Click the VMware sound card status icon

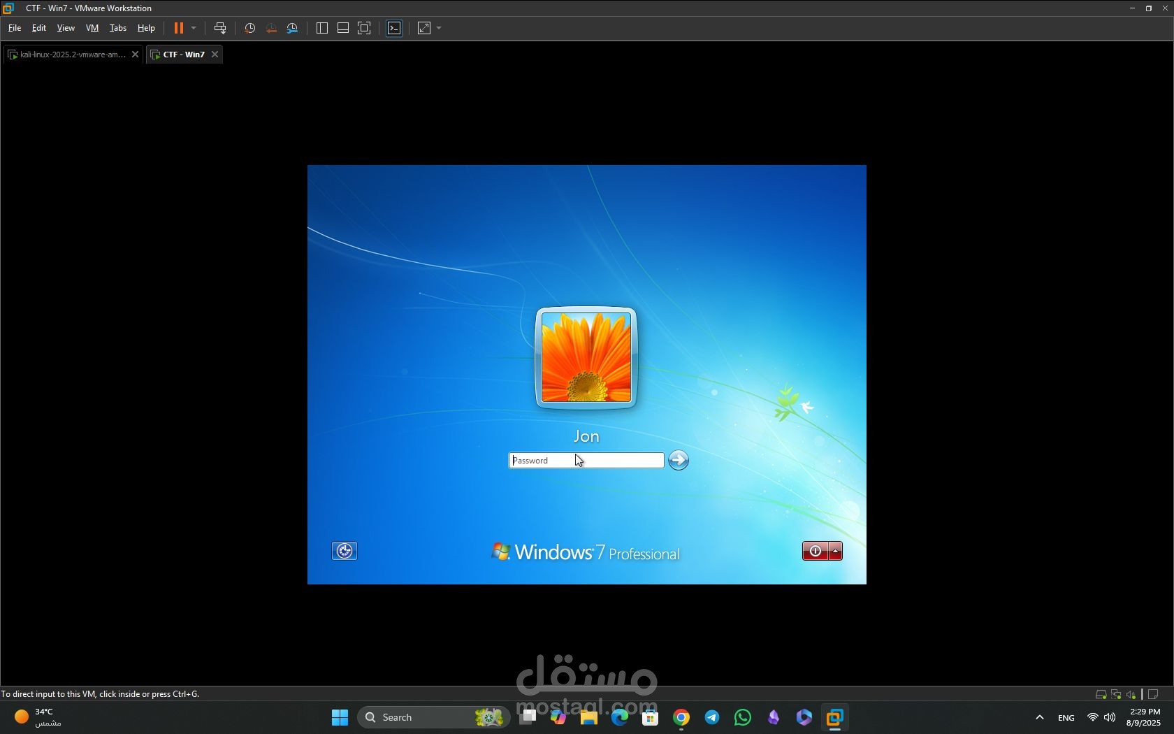coord(1131,694)
